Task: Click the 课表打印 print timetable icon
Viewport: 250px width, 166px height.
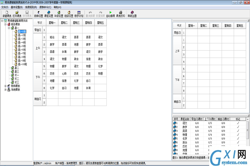Action: [120, 14]
